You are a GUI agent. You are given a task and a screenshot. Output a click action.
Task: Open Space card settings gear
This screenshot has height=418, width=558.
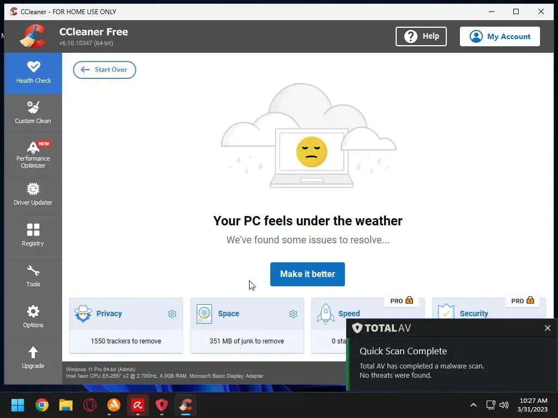tap(293, 314)
